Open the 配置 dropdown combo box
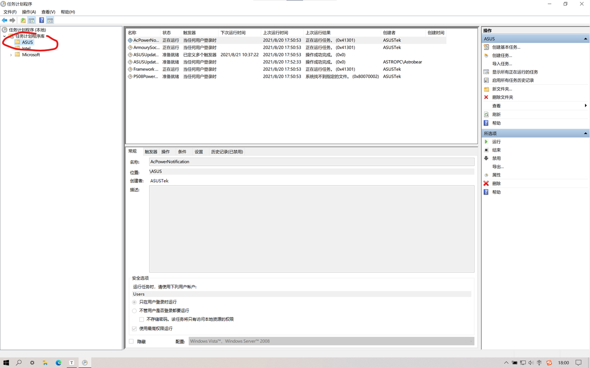Image resolution: width=590 pixels, height=368 pixels. (x=331, y=341)
